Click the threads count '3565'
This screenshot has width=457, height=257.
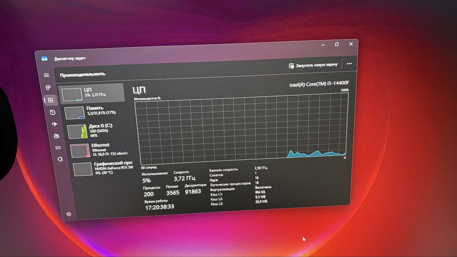pos(173,193)
